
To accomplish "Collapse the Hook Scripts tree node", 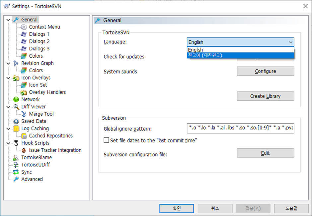I will coord(8,143).
